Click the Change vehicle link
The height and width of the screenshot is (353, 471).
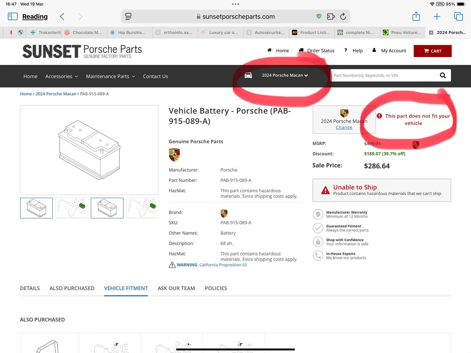click(x=344, y=127)
